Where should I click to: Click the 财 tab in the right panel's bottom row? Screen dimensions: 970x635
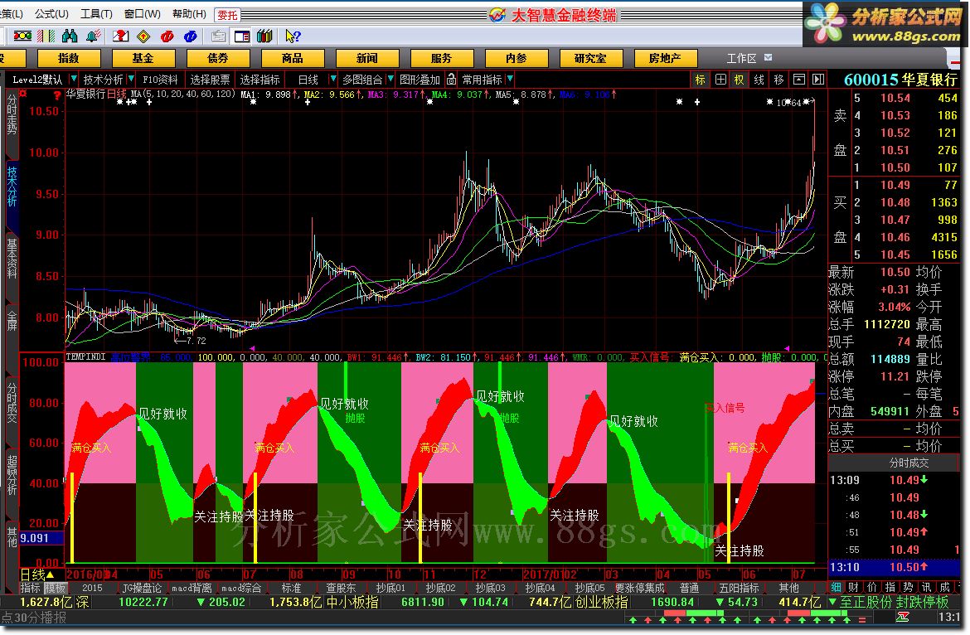pyautogui.click(x=854, y=587)
